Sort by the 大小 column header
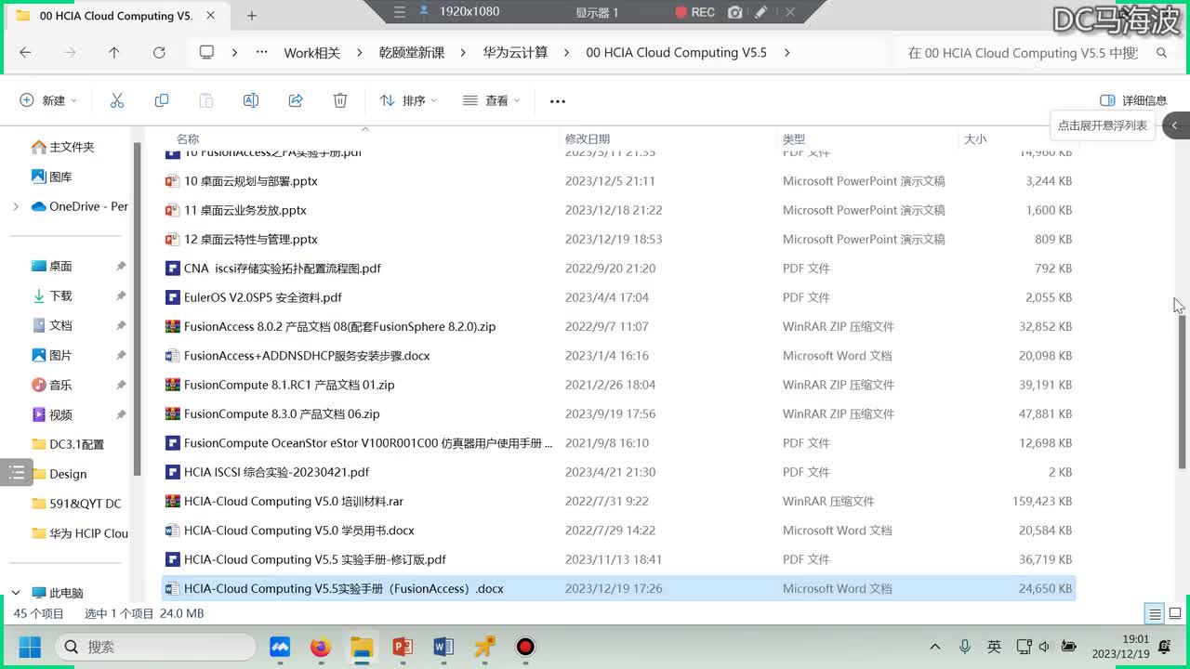Image resolution: width=1190 pixels, height=669 pixels. (x=975, y=139)
